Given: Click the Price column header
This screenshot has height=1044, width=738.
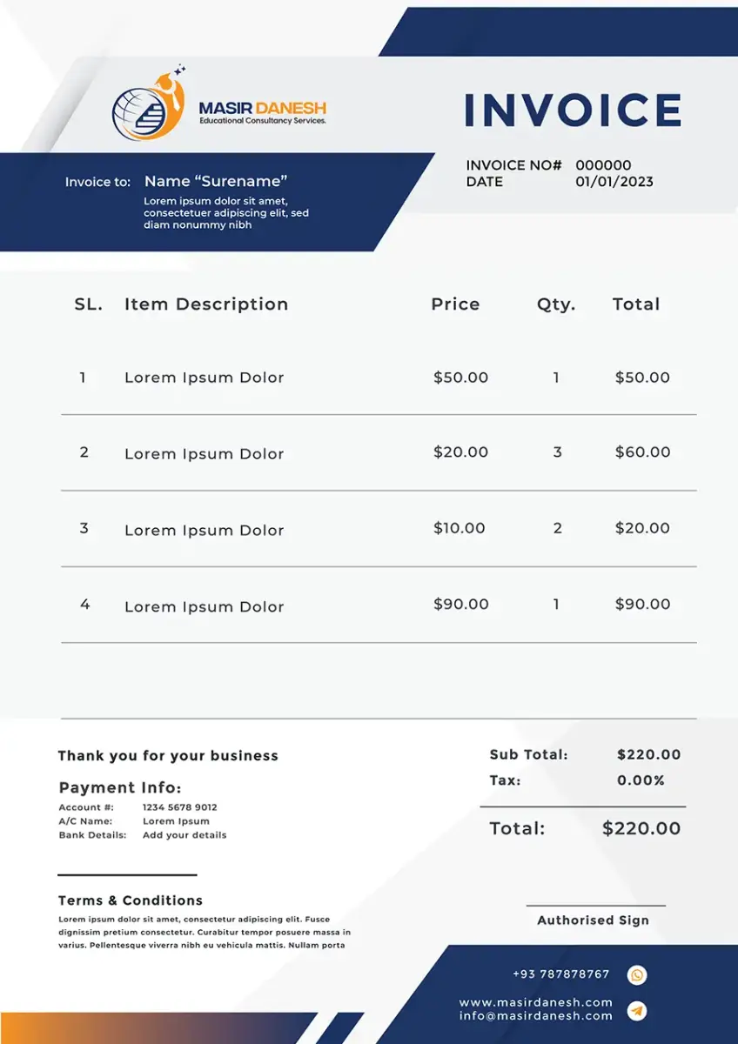Looking at the screenshot, I should coord(455,304).
